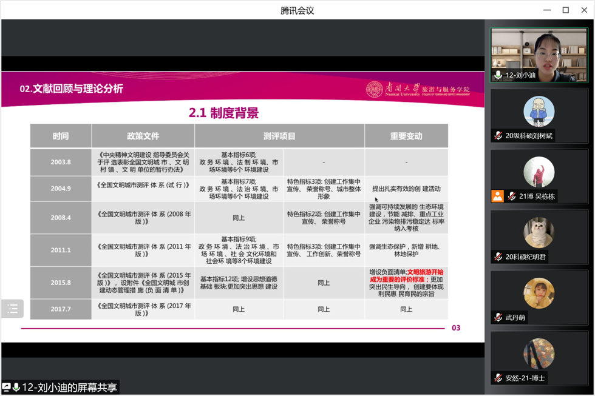This screenshot has width=595, height=396.
Task: Click muted mic icon for 20科硕纪明君
Action: [x=498, y=257]
